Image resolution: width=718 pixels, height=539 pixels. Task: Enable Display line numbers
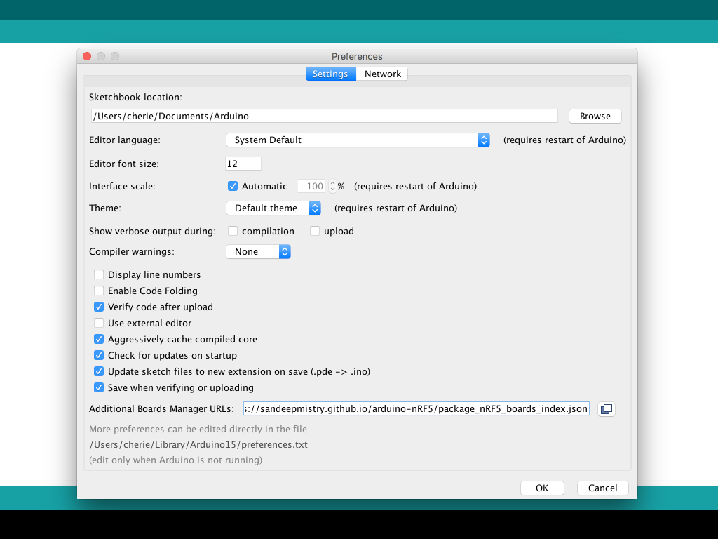(98, 274)
